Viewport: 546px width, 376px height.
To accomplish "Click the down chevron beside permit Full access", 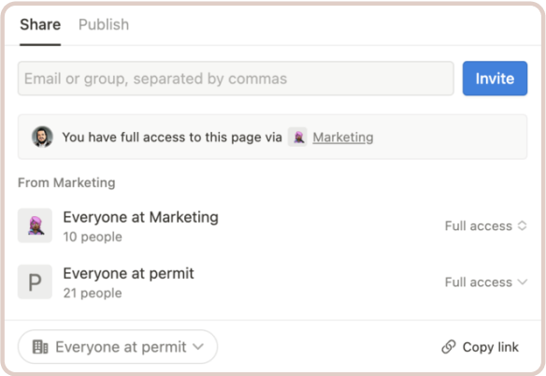I will pyautogui.click(x=523, y=282).
